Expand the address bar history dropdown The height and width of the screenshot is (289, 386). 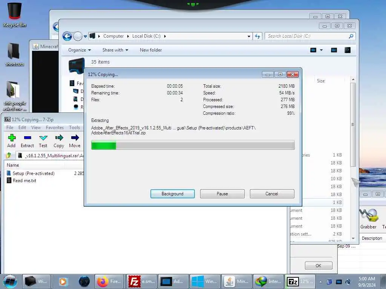(x=249, y=36)
